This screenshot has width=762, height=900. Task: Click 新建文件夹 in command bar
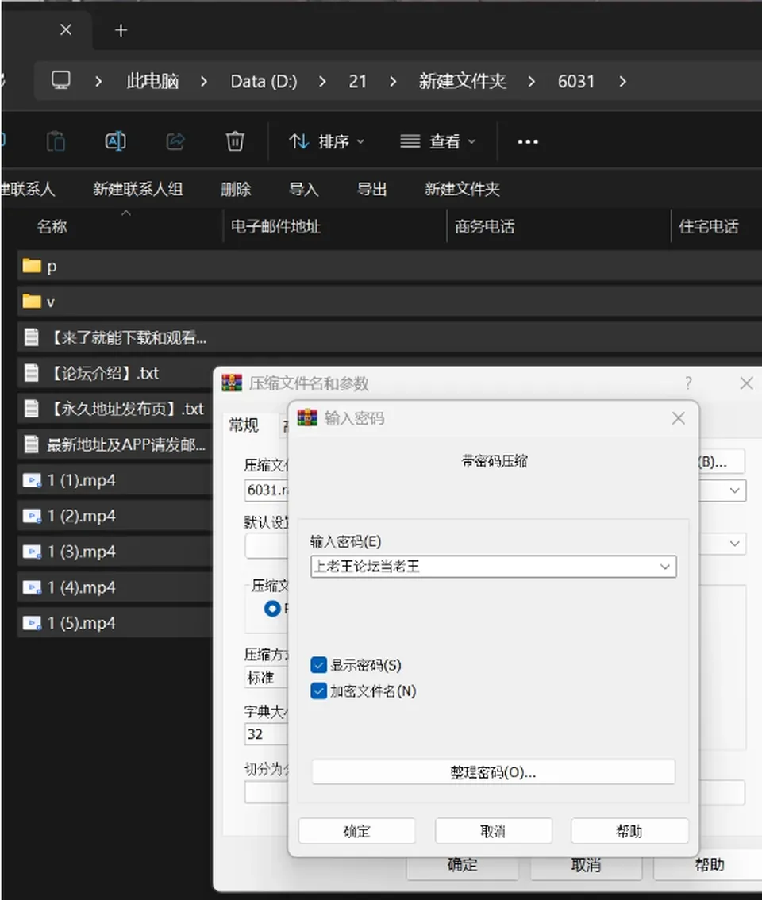[x=462, y=189]
